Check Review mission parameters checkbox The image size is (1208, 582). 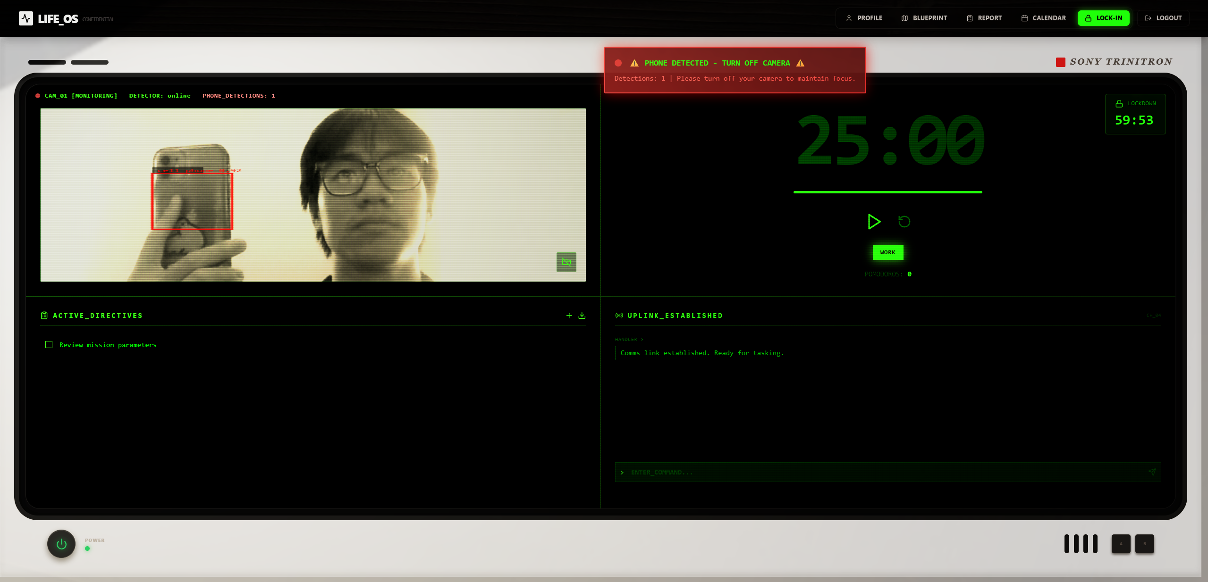(x=49, y=345)
